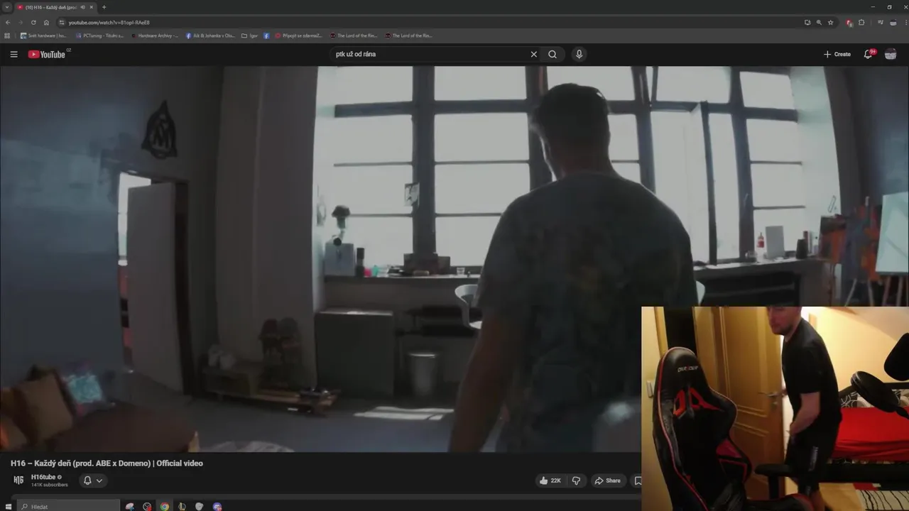The image size is (909, 511).
Task: Open Připojit se zdarma bookmark
Action: (299, 35)
